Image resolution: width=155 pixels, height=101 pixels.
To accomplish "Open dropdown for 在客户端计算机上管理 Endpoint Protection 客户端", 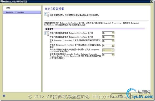I will coord(113,33).
